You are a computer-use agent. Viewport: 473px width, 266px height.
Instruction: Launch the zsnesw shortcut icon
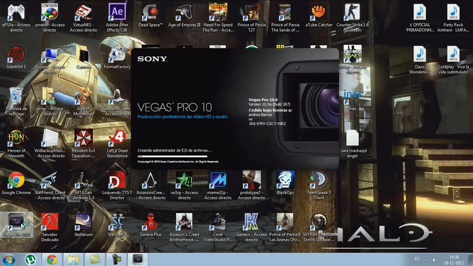point(50,17)
